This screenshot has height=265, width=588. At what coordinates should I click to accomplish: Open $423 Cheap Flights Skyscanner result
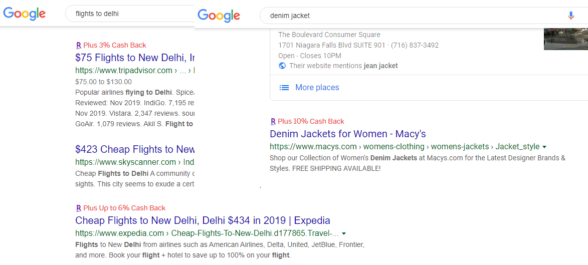tap(135, 149)
